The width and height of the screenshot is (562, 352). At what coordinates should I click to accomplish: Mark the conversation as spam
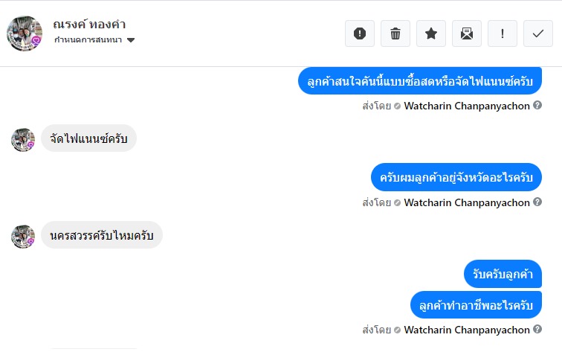(360, 33)
